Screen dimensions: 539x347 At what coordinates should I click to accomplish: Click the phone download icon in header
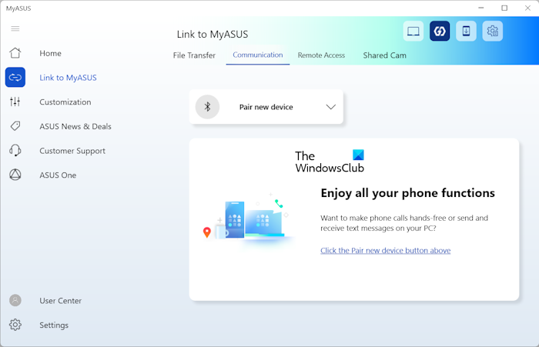pos(466,32)
